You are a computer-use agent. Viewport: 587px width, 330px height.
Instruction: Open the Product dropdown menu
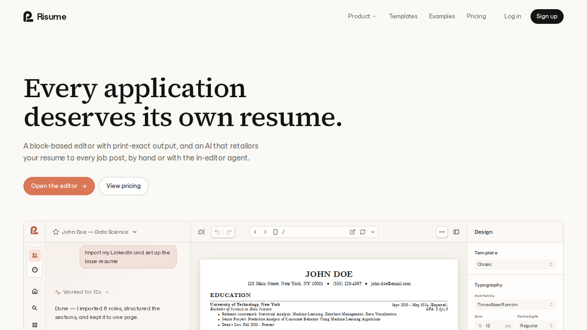point(361,16)
